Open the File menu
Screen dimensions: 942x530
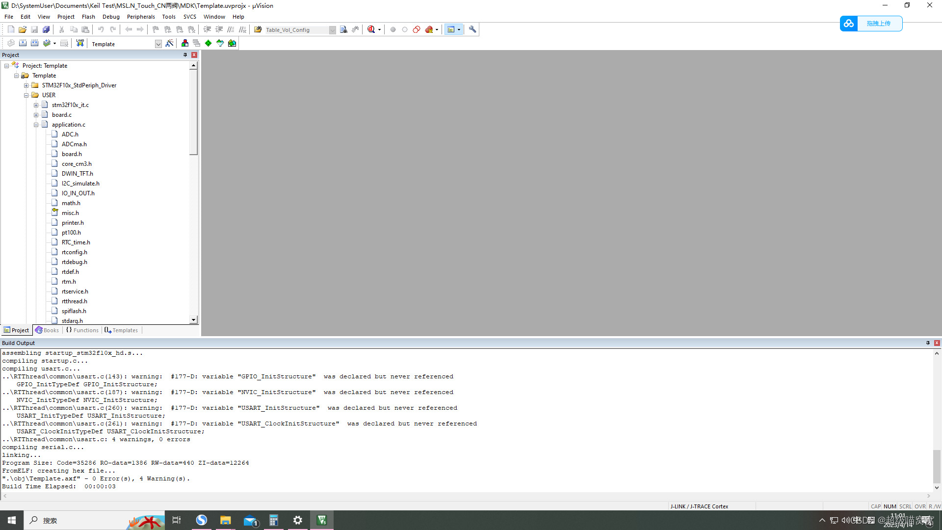[x=9, y=17]
